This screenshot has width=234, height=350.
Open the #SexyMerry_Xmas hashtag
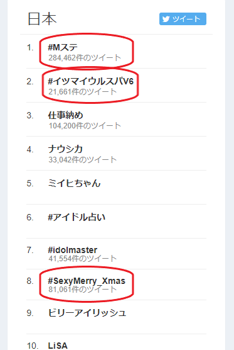(87, 281)
